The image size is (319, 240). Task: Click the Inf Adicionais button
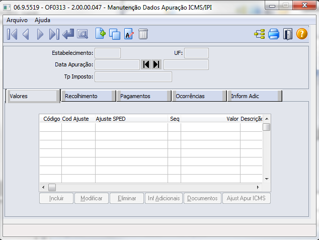[164, 198]
